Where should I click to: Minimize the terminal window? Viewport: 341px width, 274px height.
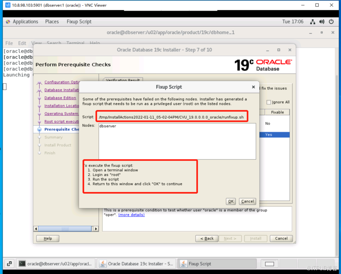(x=311, y=33)
